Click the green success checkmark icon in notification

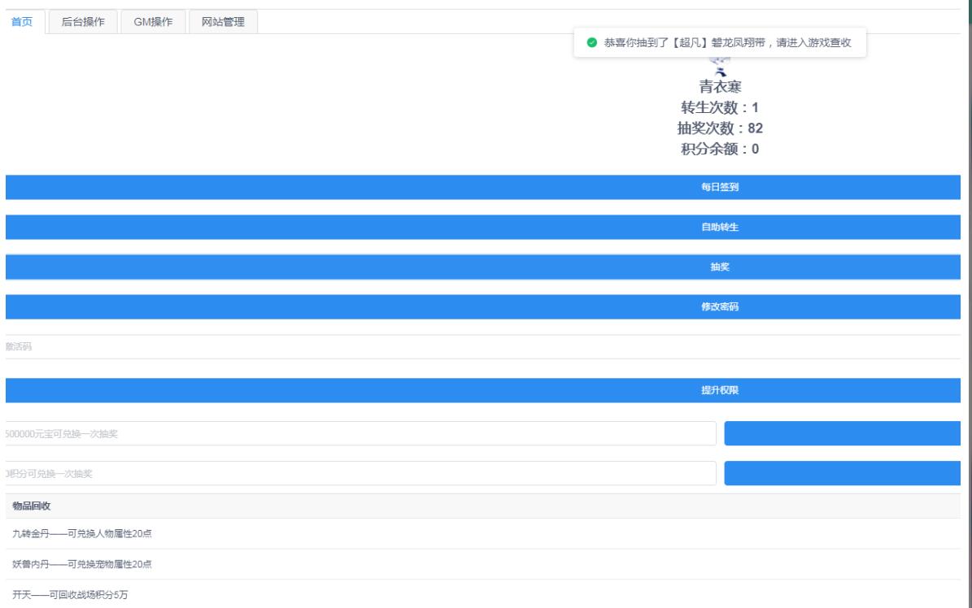[591, 43]
